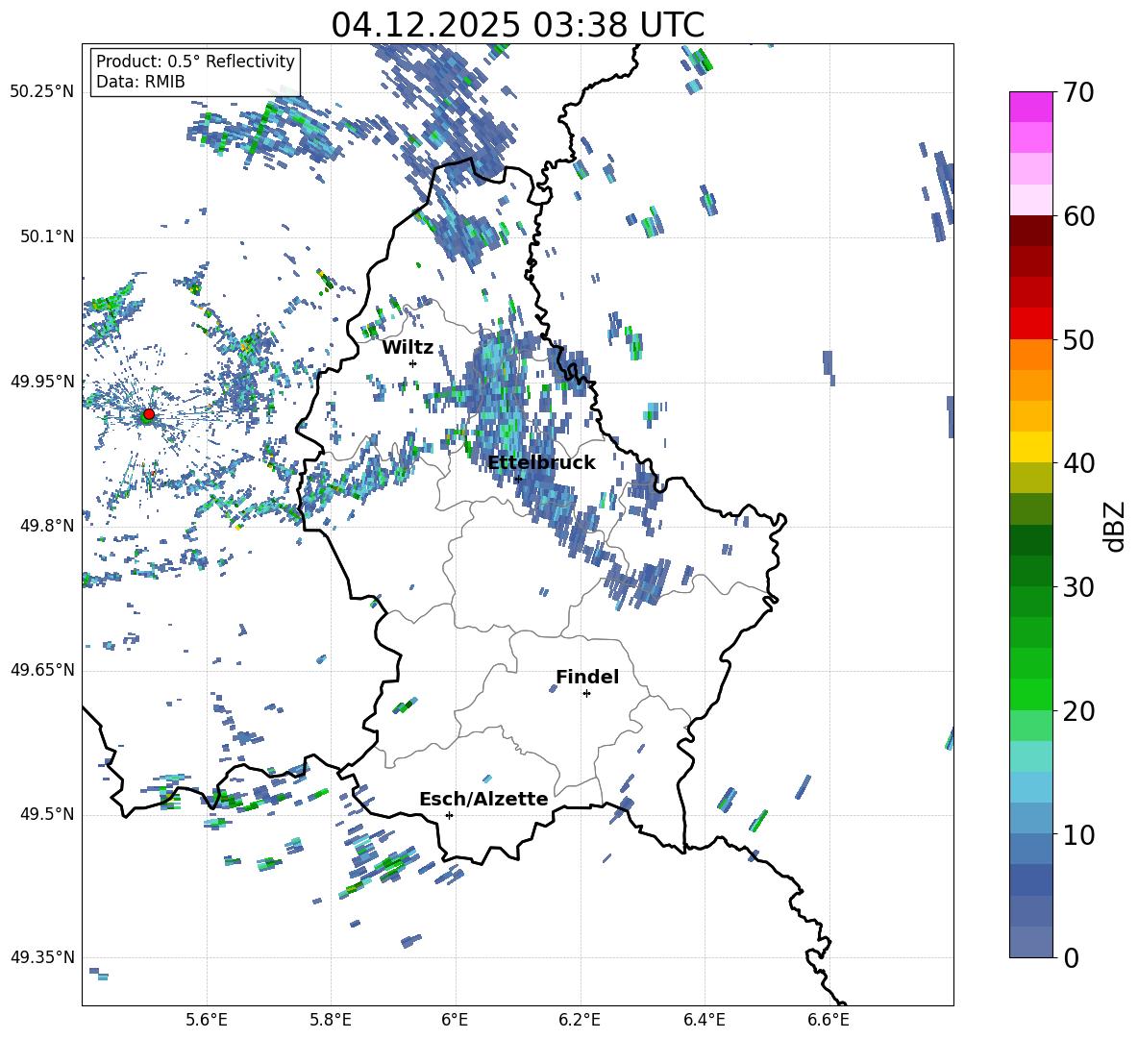Click the 50.25°N latitude label
Image resolution: width=1138 pixels, height=1039 pixels.
(x=42, y=92)
